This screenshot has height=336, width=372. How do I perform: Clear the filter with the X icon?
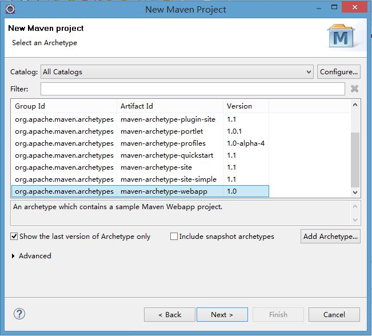[x=354, y=89]
